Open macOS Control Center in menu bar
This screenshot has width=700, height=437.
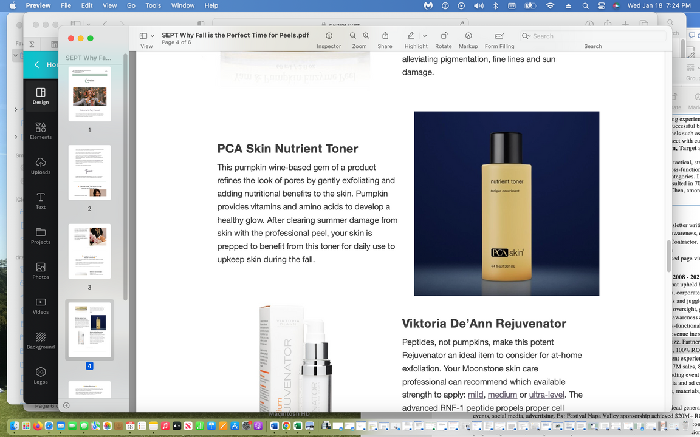tap(601, 5)
